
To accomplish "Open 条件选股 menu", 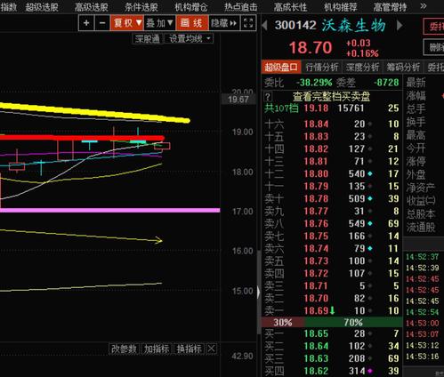I will click(x=141, y=7).
